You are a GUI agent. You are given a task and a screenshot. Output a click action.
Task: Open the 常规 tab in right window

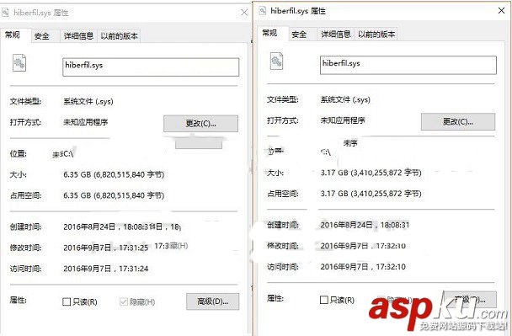coord(270,33)
